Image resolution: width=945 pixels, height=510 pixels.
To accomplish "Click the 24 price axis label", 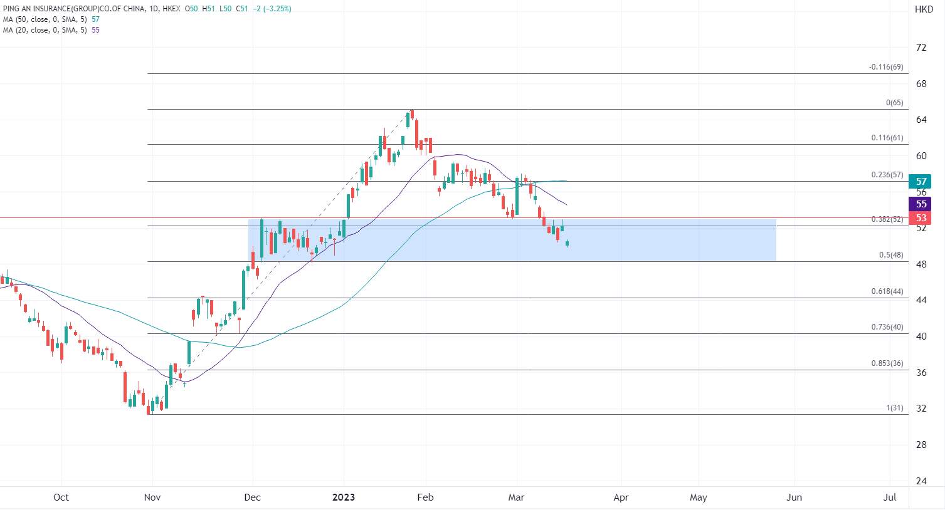I will (x=921, y=481).
